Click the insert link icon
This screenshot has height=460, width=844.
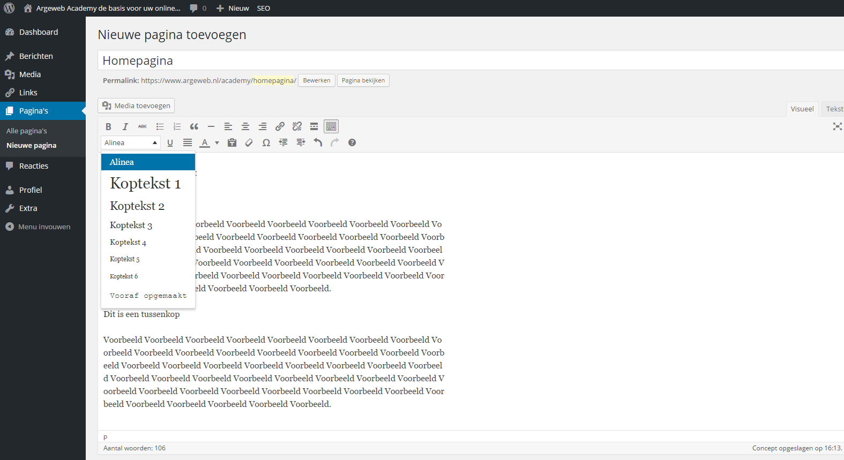[x=280, y=127]
